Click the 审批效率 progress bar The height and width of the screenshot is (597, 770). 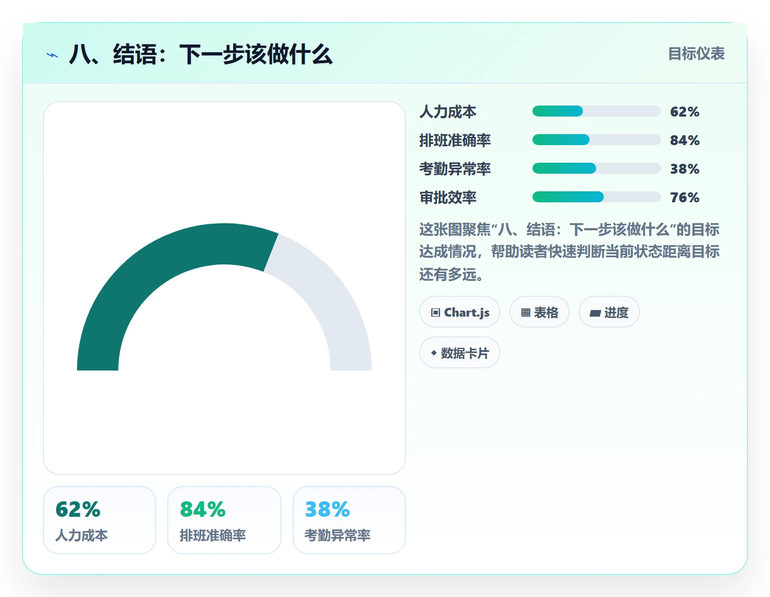coord(597,197)
